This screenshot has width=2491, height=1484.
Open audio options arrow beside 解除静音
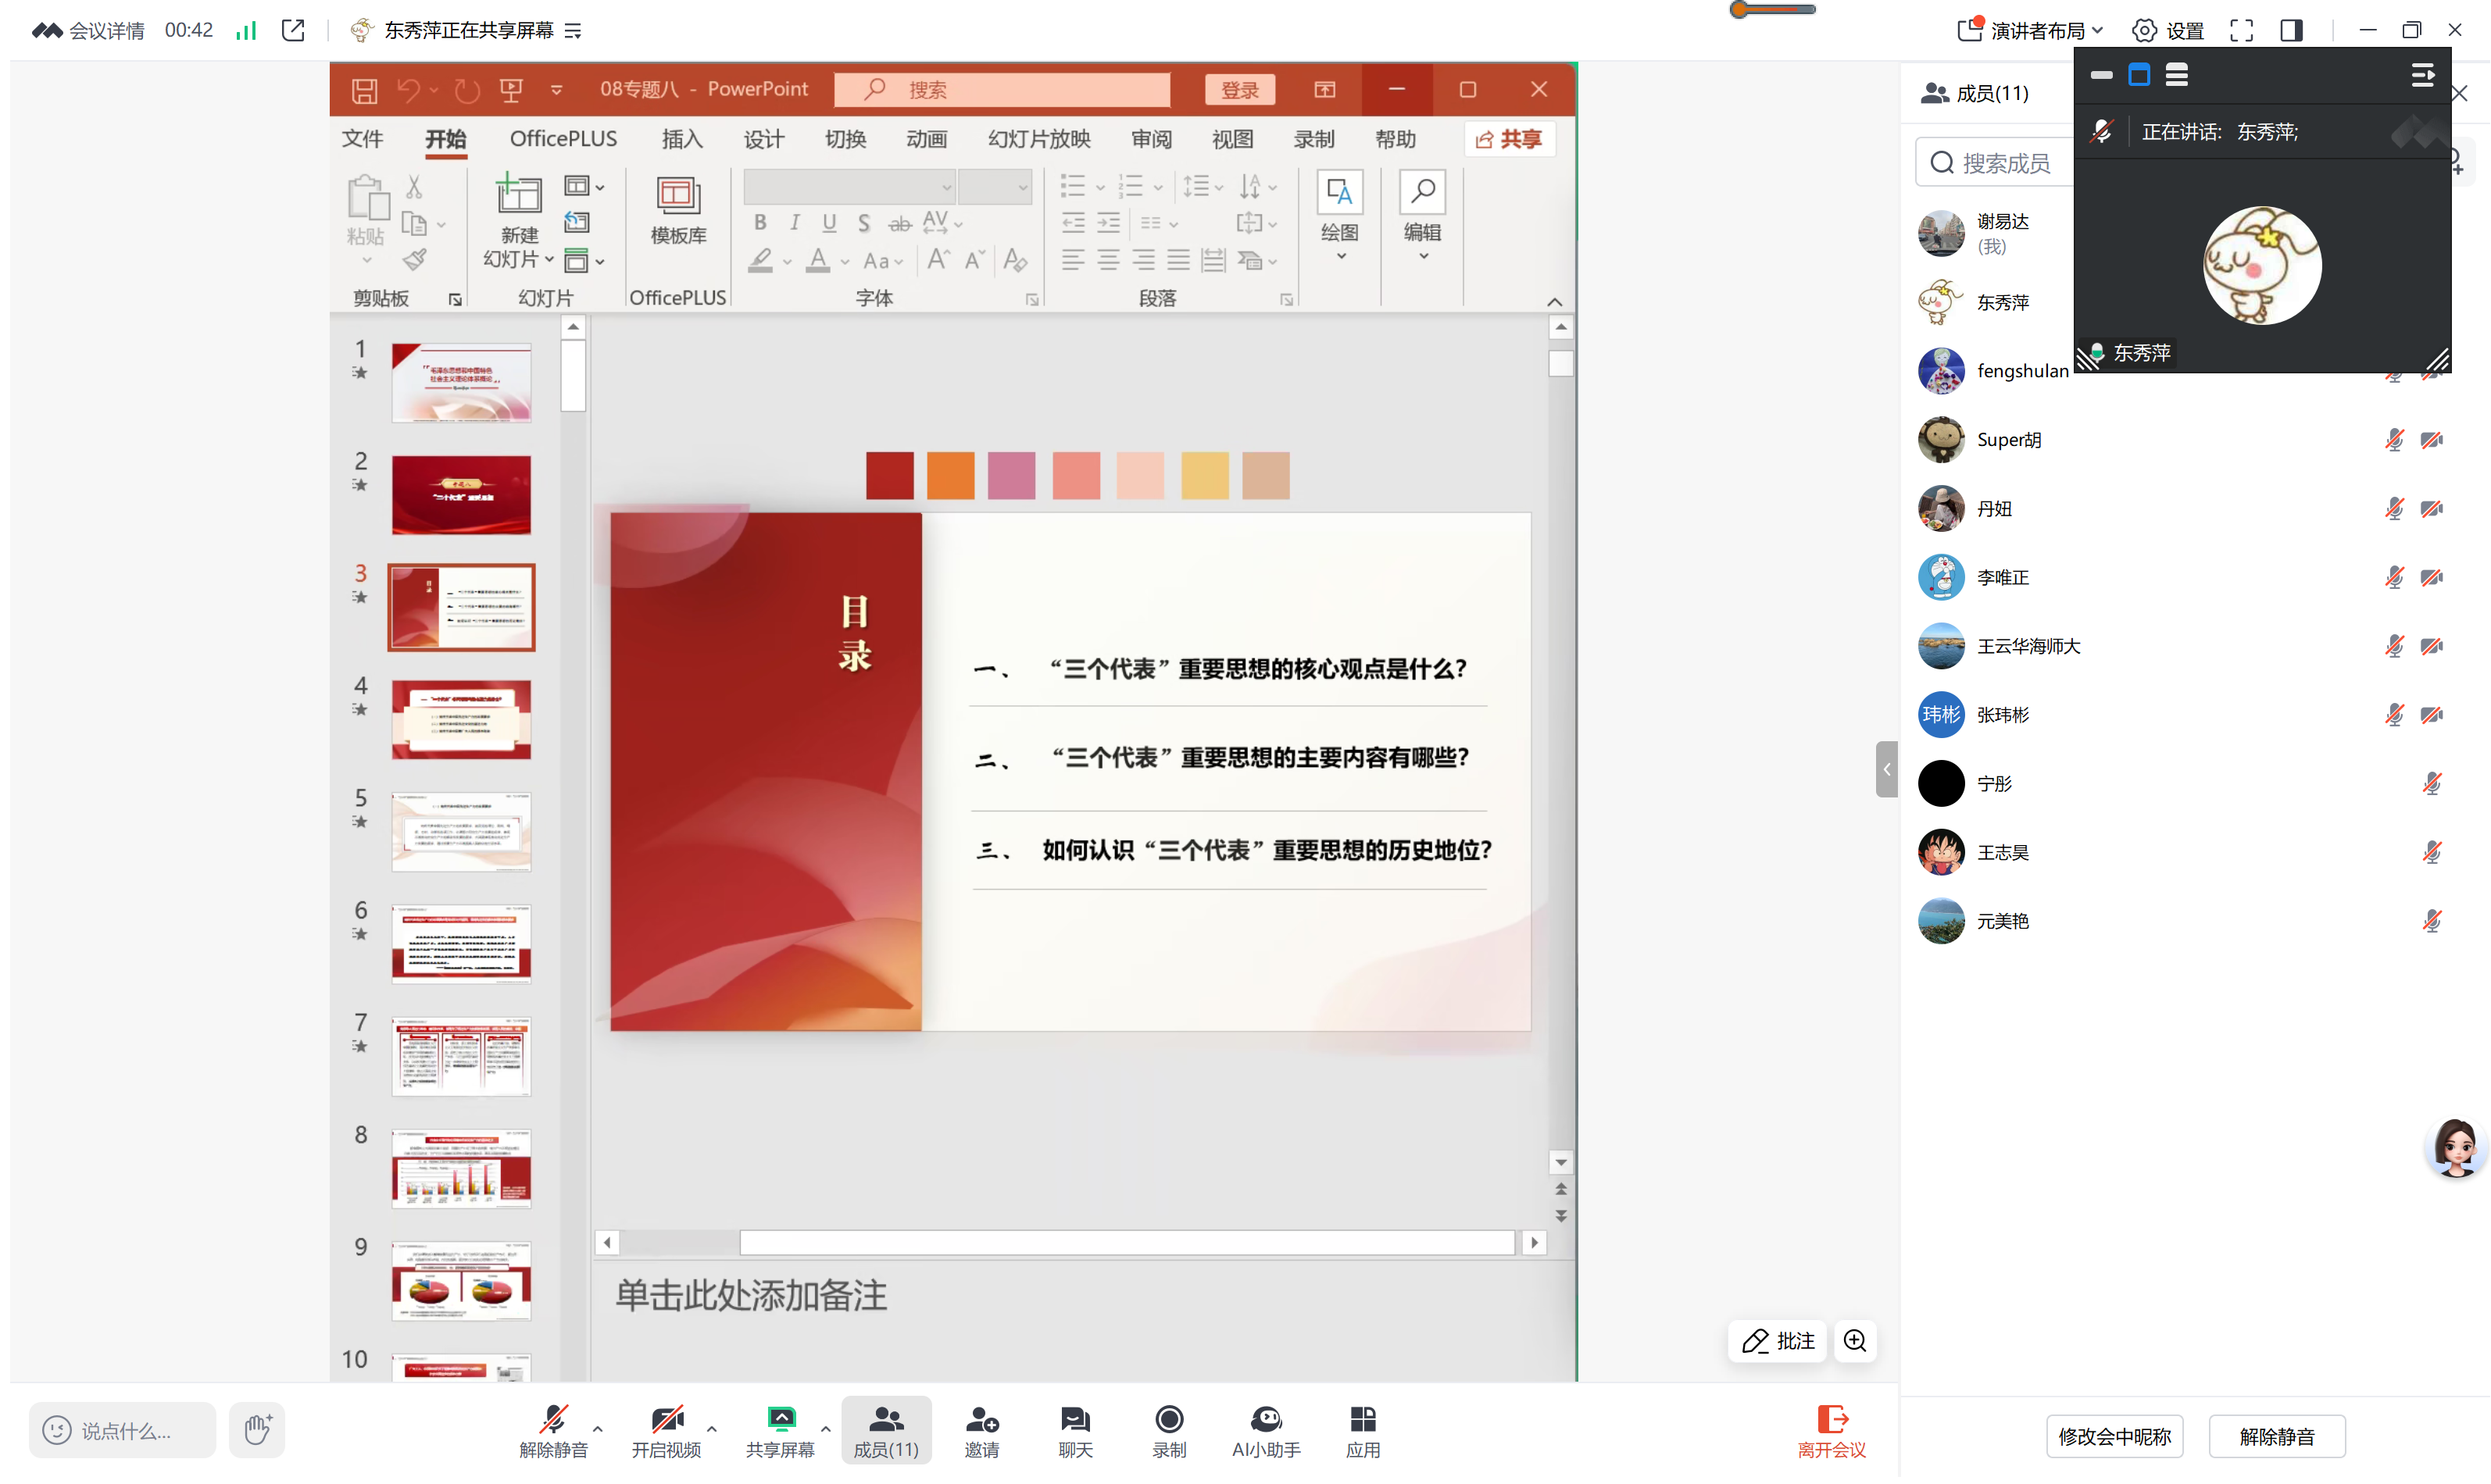click(x=599, y=1429)
